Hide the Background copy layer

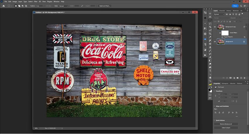click(x=215, y=27)
